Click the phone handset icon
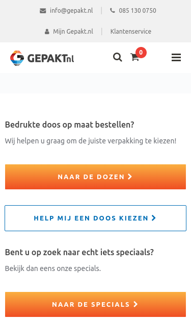This screenshot has height=320, width=191. pyautogui.click(x=113, y=10)
